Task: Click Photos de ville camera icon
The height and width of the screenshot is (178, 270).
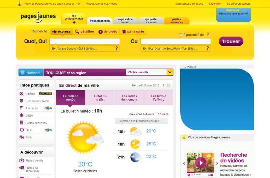Action: tap(22, 160)
